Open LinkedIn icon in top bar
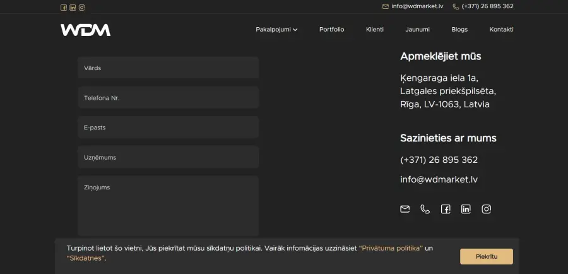568x274 pixels. (73, 8)
